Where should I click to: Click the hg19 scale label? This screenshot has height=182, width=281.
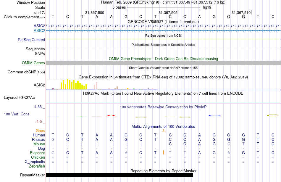point(207,7)
